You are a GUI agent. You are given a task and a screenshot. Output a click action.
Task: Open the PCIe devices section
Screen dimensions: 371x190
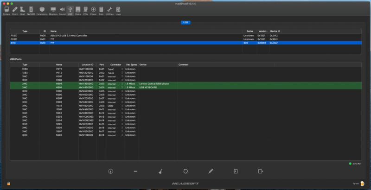86,11
